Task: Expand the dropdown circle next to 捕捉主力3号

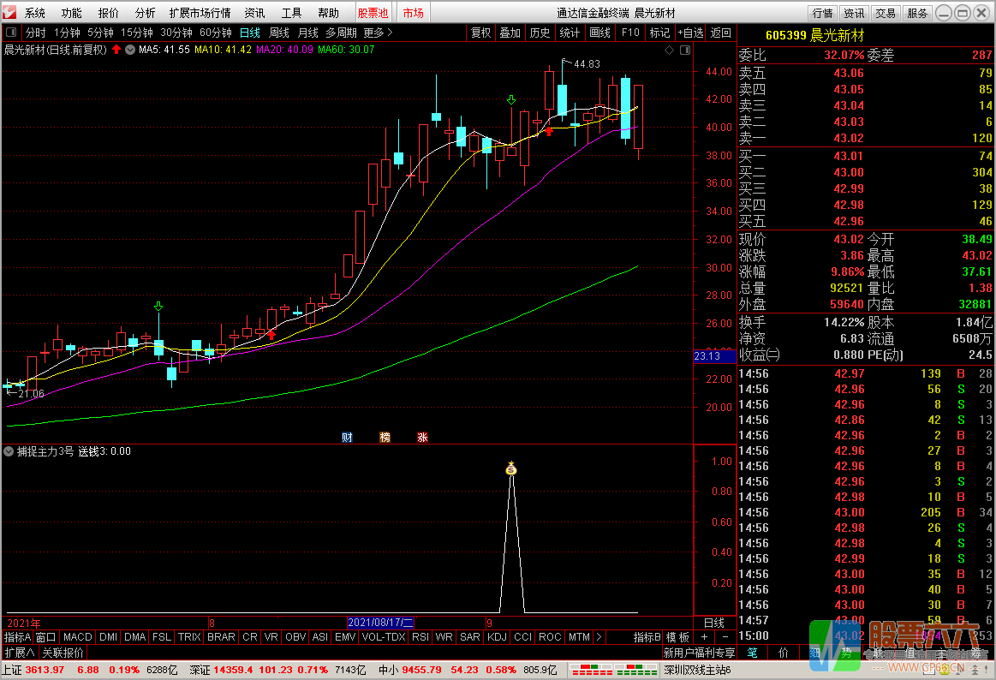Action: (x=9, y=451)
